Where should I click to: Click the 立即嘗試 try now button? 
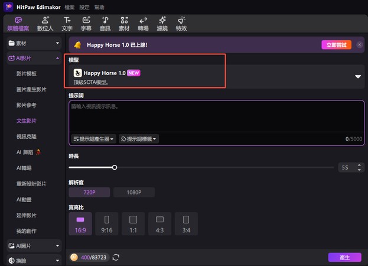tap(336, 44)
